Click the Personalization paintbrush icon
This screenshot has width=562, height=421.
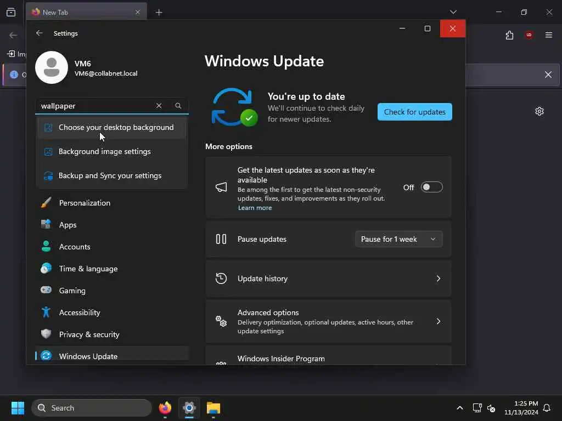(46, 203)
